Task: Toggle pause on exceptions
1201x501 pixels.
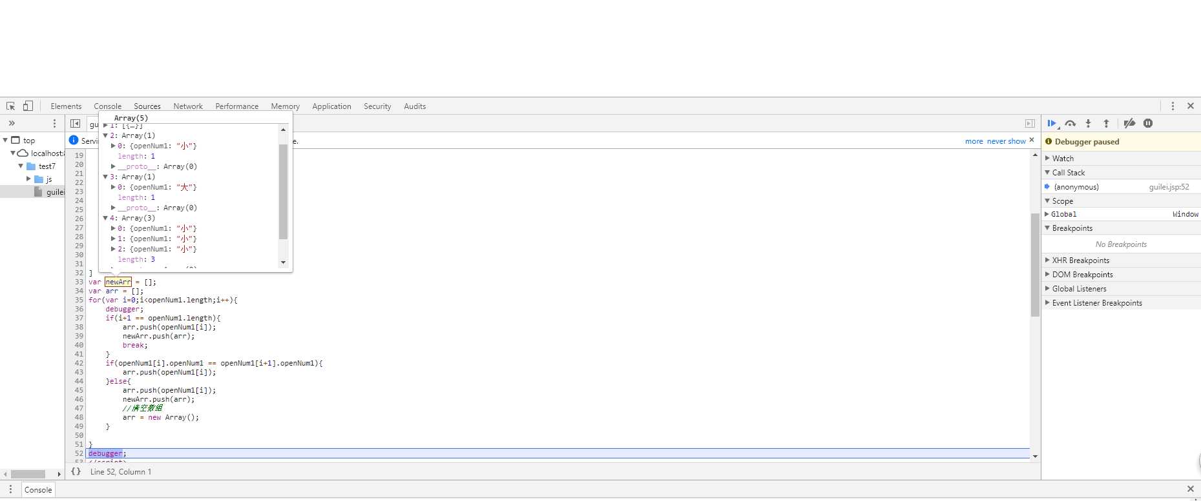Action: pyautogui.click(x=1148, y=123)
